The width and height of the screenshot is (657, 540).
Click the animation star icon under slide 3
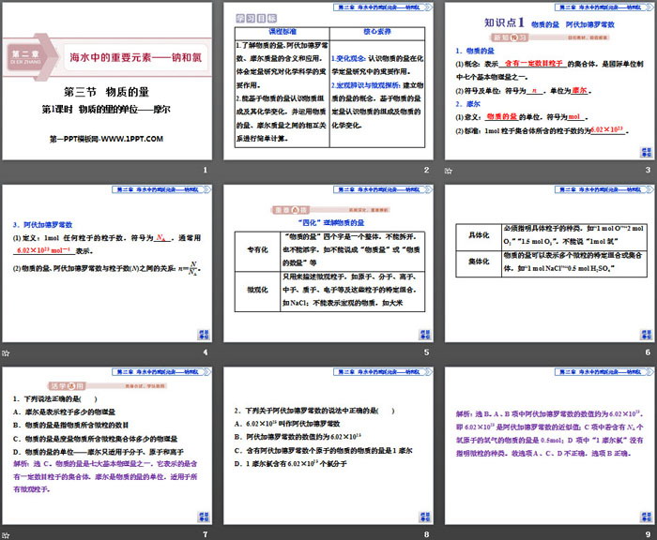coord(449,171)
